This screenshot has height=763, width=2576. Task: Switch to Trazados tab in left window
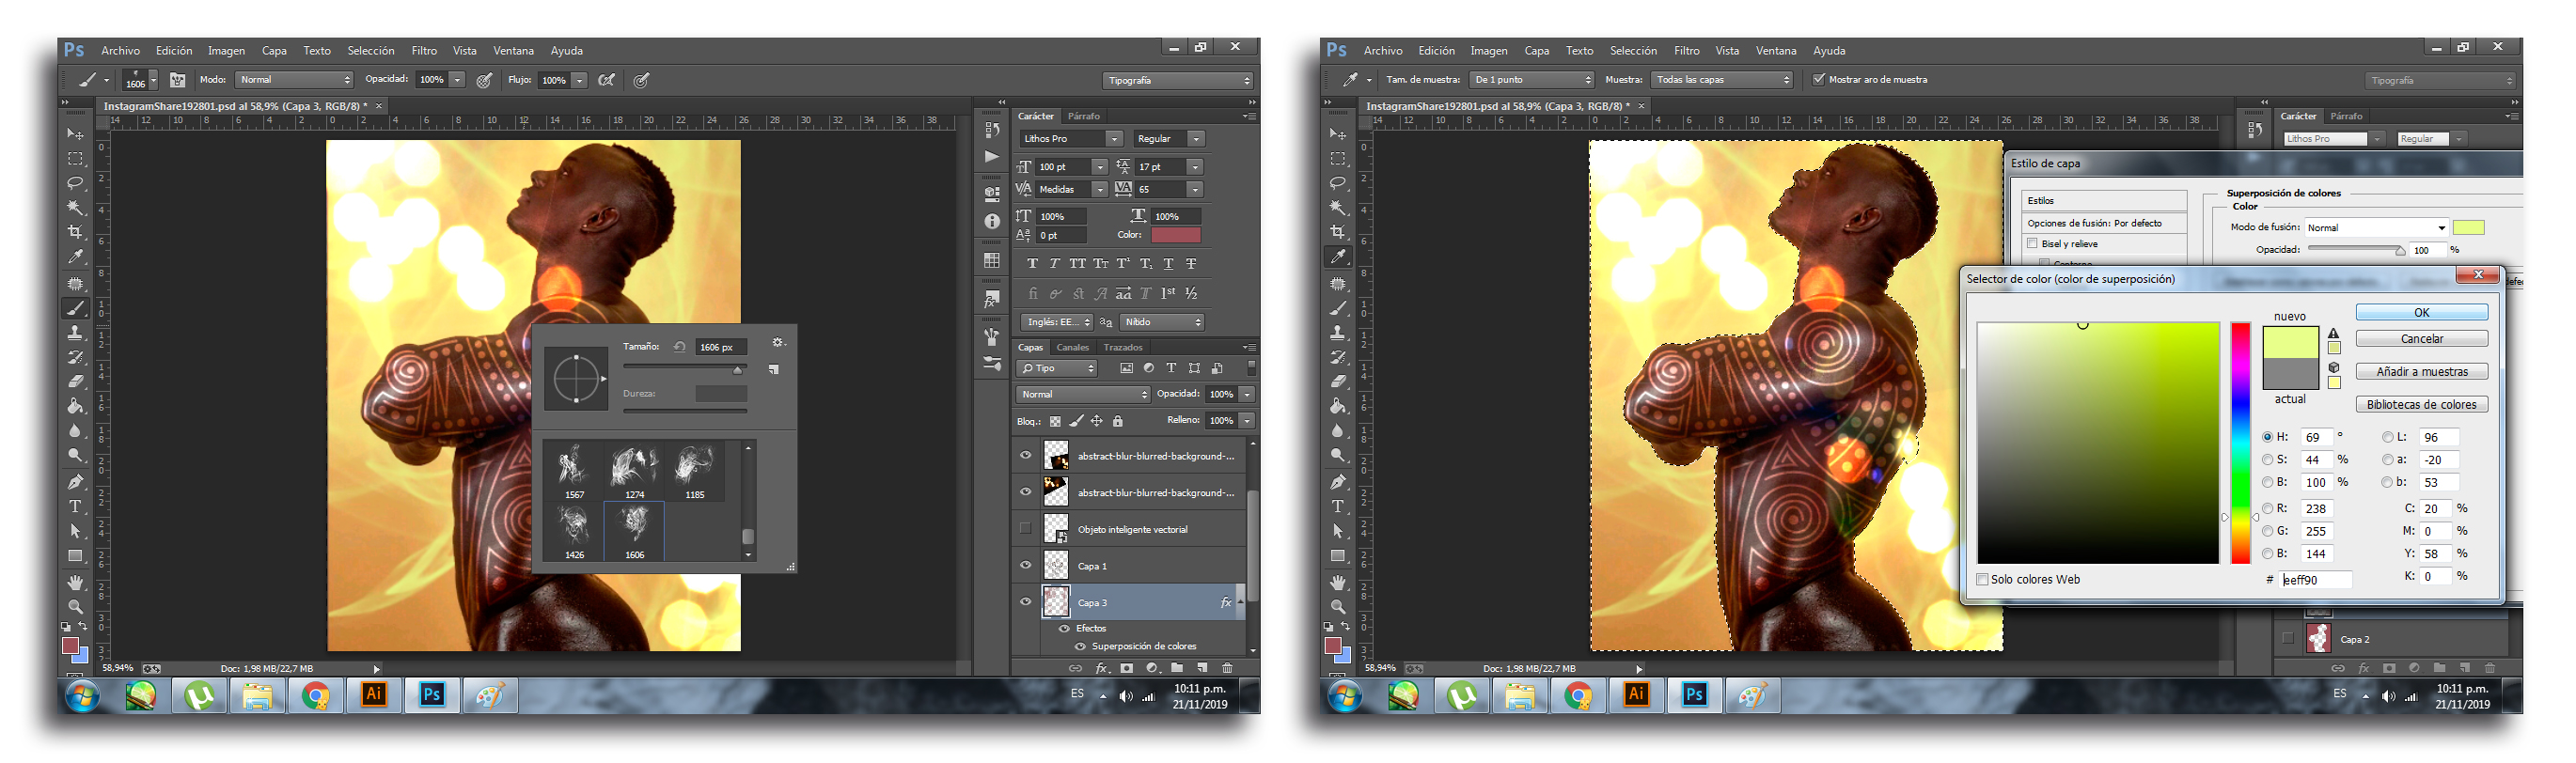[x=1123, y=348]
